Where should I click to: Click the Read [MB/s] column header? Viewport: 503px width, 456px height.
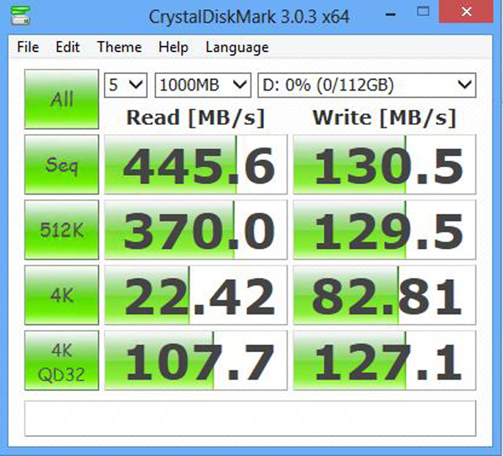point(195,118)
